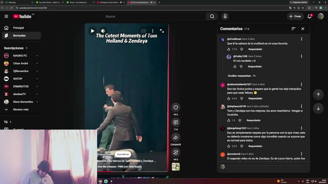Click the YouTube logo
The width and height of the screenshot is (328, 184).
click(x=22, y=16)
